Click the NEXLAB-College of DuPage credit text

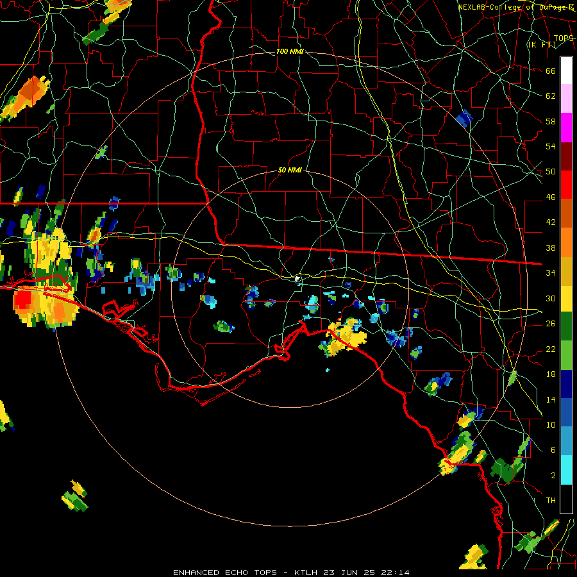pyautogui.click(x=515, y=7)
